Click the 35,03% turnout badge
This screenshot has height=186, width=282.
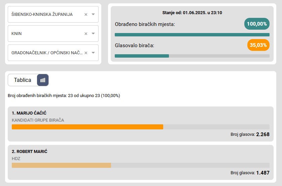pyautogui.click(x=258, y=45)
